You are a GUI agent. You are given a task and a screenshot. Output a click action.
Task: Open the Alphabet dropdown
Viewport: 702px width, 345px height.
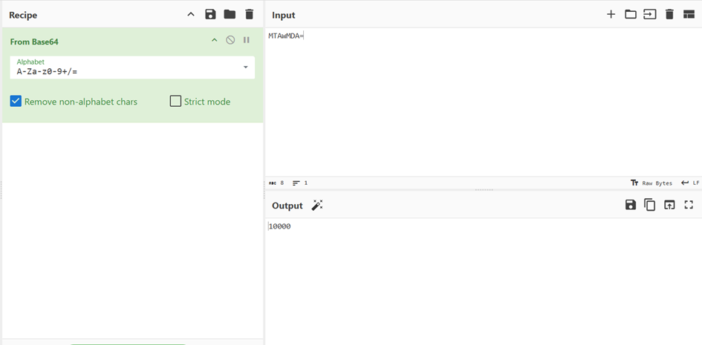pos(246,68)
